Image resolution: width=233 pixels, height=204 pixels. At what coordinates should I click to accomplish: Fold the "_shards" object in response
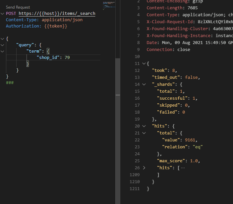[144, 84]
